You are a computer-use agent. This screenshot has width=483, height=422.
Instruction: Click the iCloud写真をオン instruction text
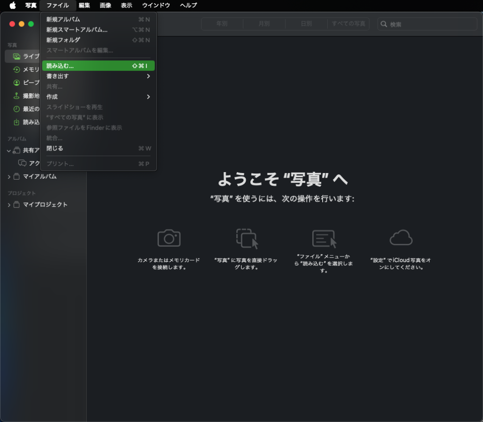[401, 264]
